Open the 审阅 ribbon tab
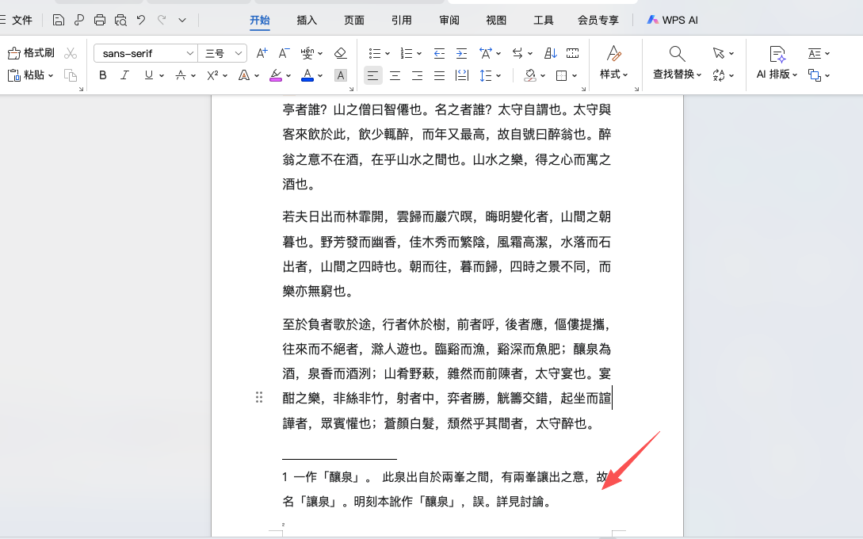 449,20
